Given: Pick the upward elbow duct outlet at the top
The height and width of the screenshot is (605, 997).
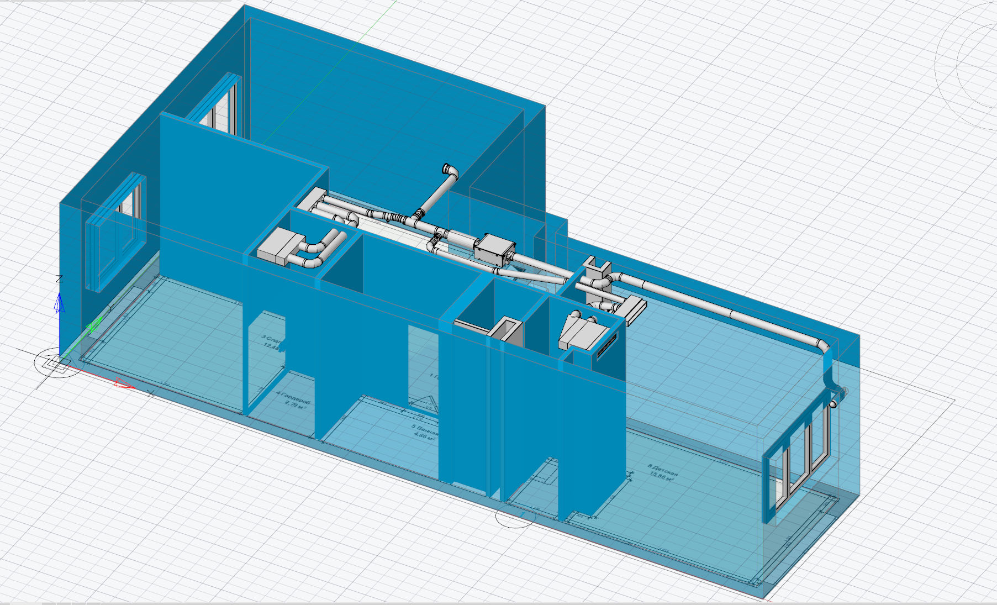Looking at the screenshot, I should pos(450,170).
